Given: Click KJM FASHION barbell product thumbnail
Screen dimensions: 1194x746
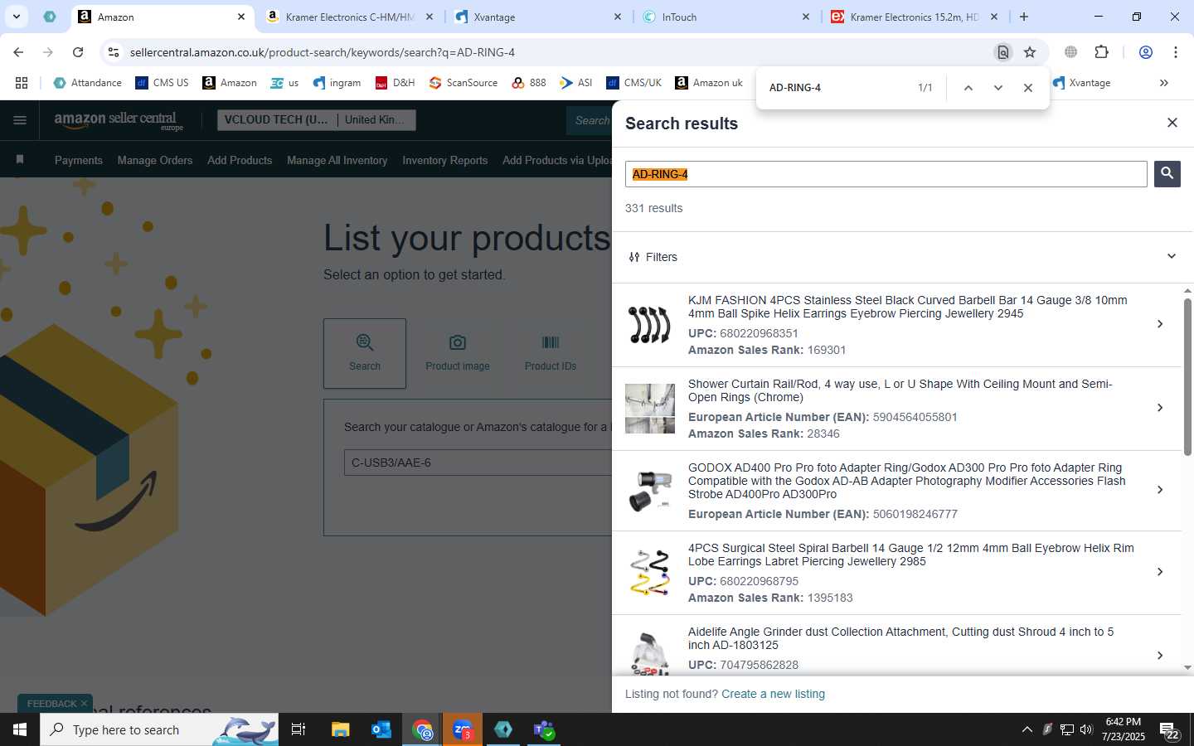Looking at the screenshot, I should [649, 325].
